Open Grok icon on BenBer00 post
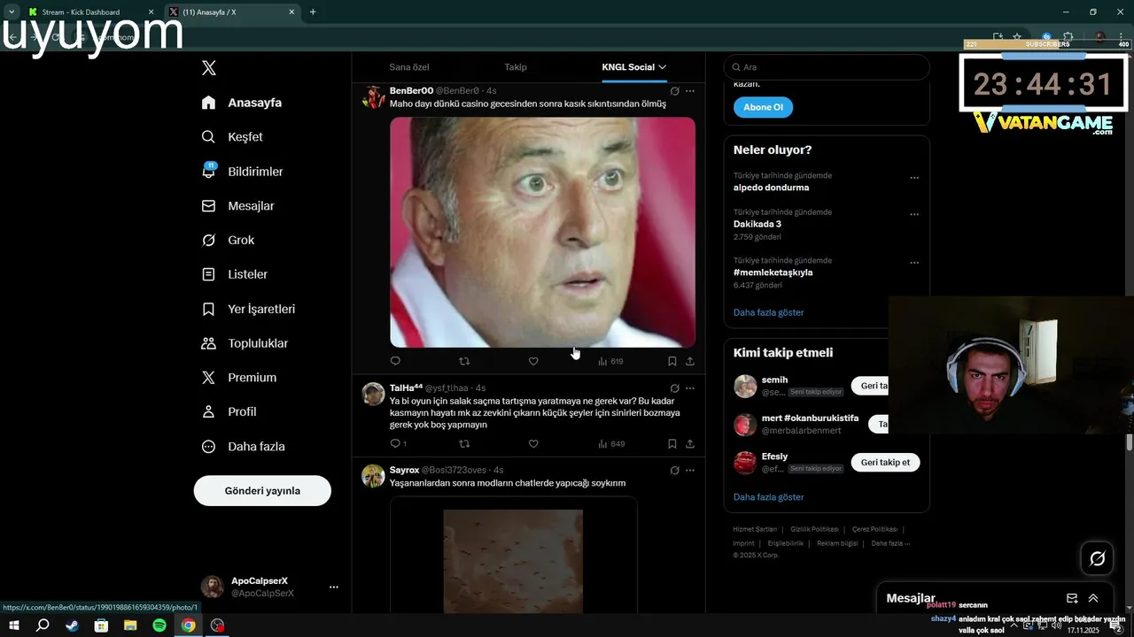 [x=675, y=91]
